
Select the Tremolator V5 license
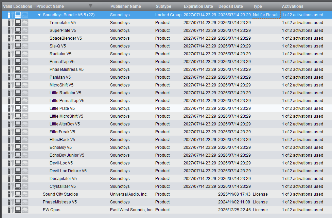(x=167, y=23)
